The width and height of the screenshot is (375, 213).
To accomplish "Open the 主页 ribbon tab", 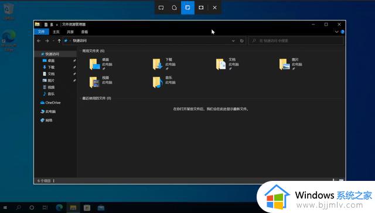I will [56, 32].
